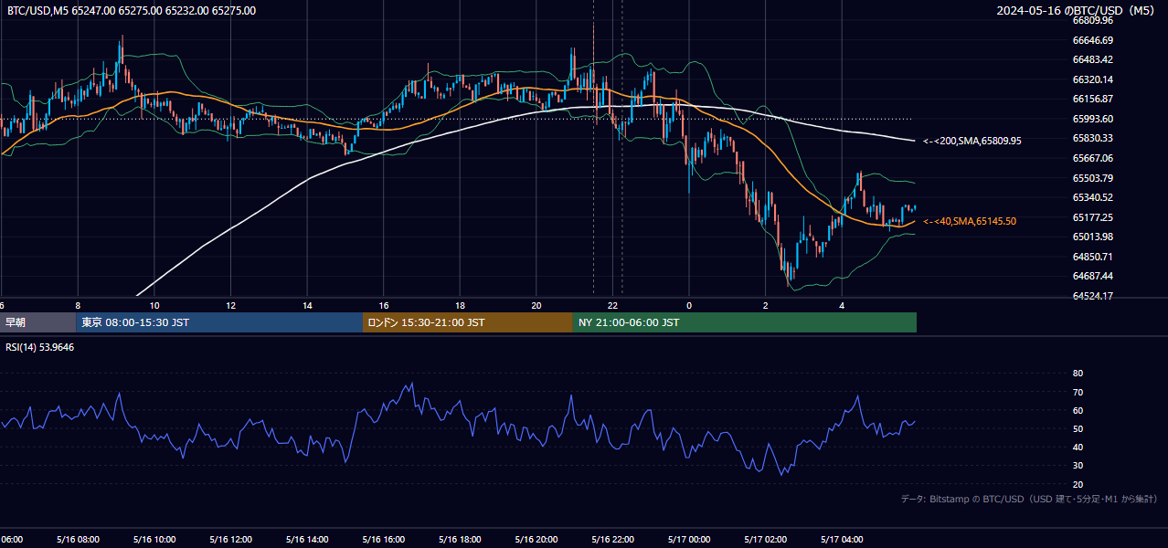This screenshot has height=548, width=1168.
Task: Click price axis label 66320.14
Action: [1092, 79]
